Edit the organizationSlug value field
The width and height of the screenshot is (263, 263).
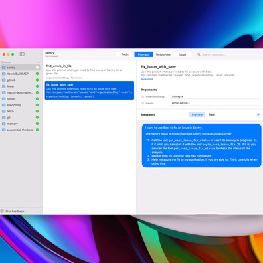tap(215, 96)
